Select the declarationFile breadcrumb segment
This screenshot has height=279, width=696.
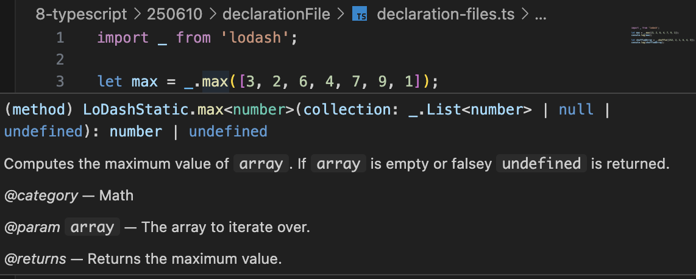276,15
